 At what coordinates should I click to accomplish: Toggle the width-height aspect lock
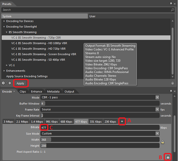pos(163,142)
